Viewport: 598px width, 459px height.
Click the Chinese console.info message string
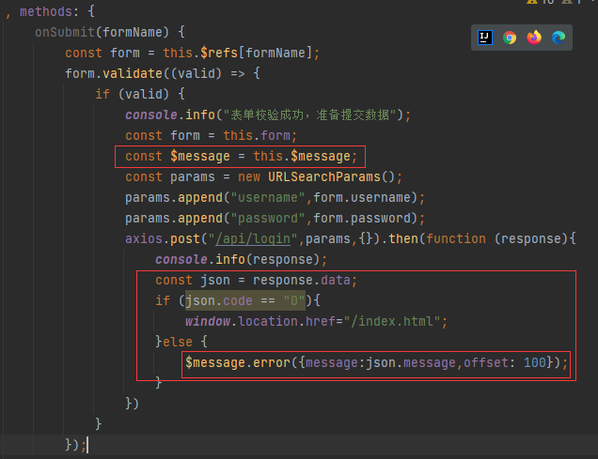tap(311, 115)
